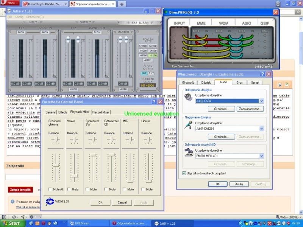Set sample rate to 44100
This screenshot has width=303, height=227.
click(143, 55)
